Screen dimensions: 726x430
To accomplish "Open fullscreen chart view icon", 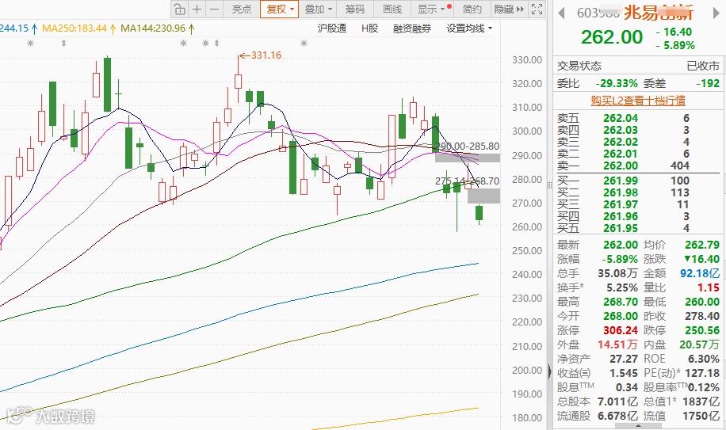I will [537, 10].
